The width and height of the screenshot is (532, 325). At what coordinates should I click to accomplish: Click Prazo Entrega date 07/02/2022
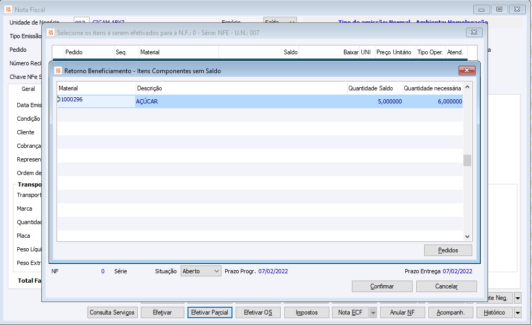457,271
